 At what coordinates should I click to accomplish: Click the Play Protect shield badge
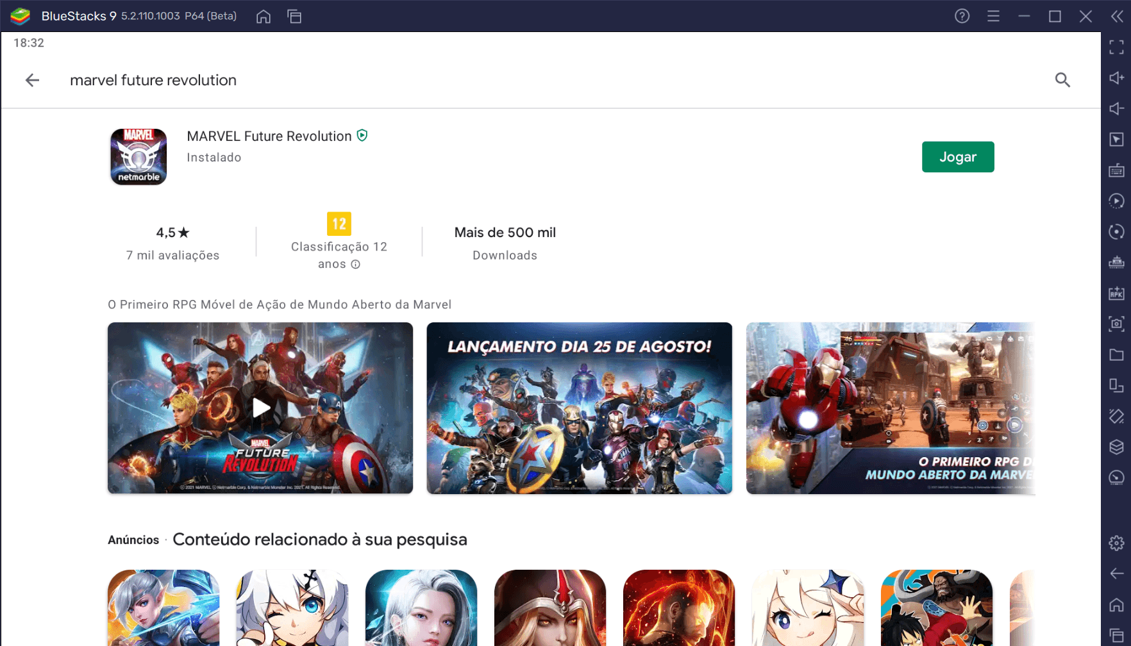tap(362, 136)
